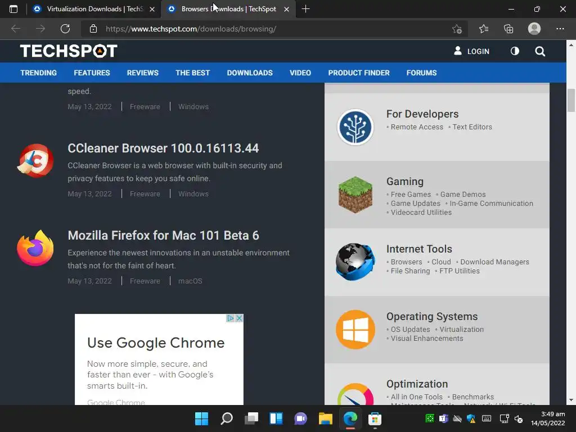View site info via the padlock icon

pyautogui.click(x=93, y=29)
